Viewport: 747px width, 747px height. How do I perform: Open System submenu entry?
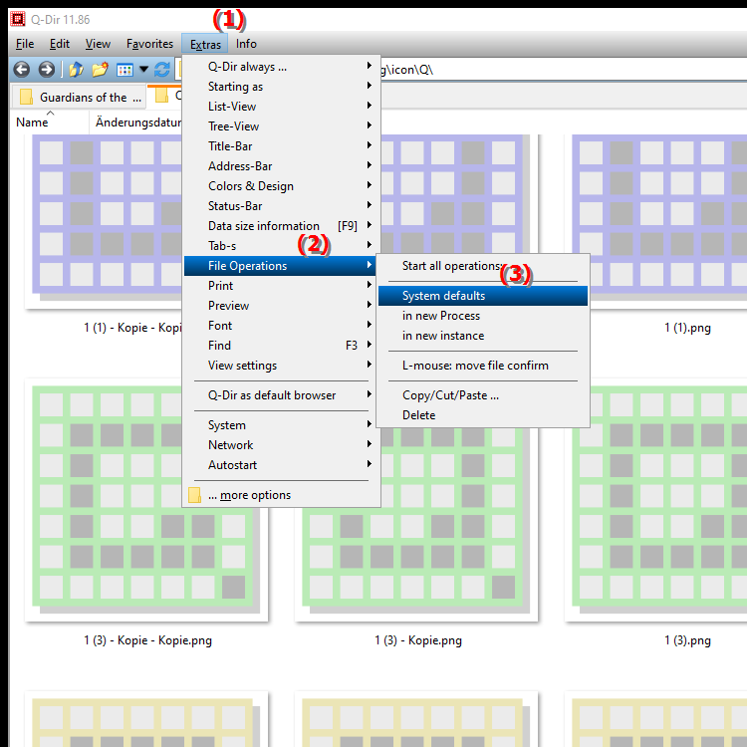pos(281,425)
